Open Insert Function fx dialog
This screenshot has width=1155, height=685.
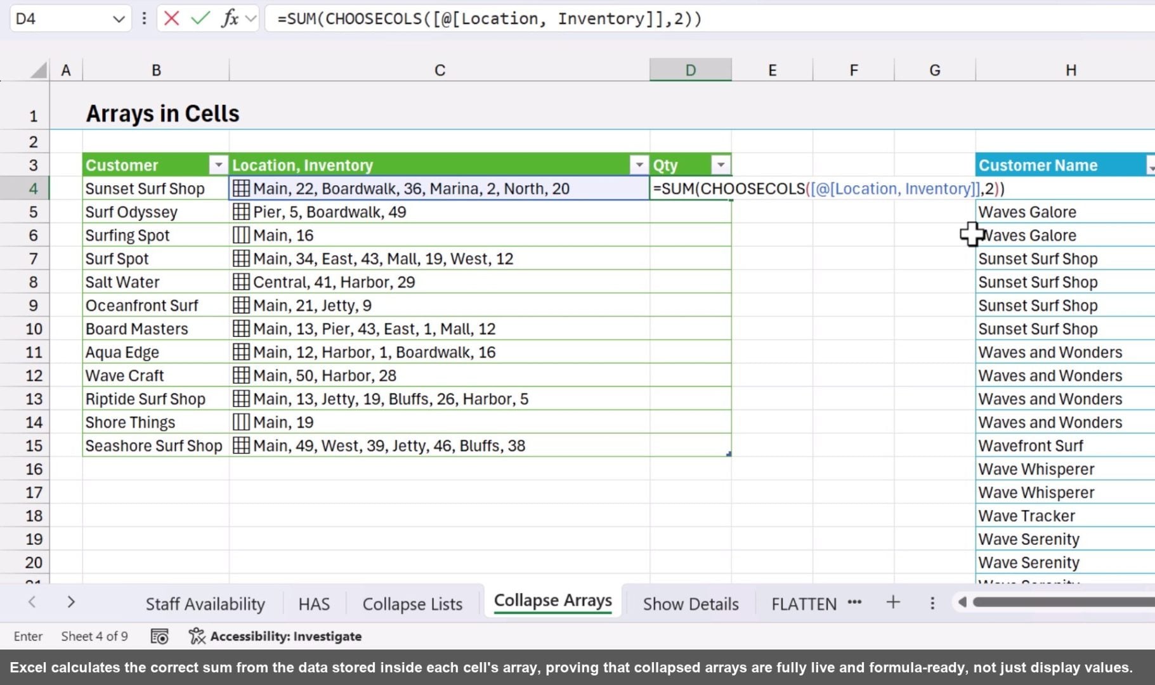click(x=230, y=18)
